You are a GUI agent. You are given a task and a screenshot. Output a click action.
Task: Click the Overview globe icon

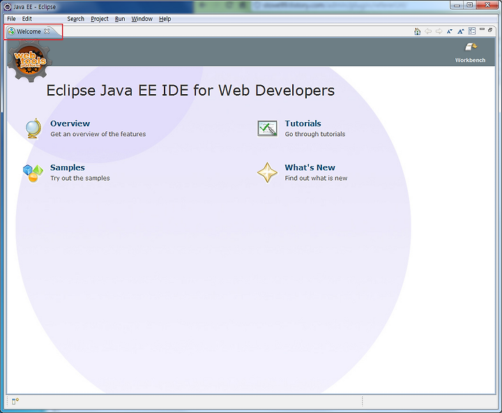[33, 128]
